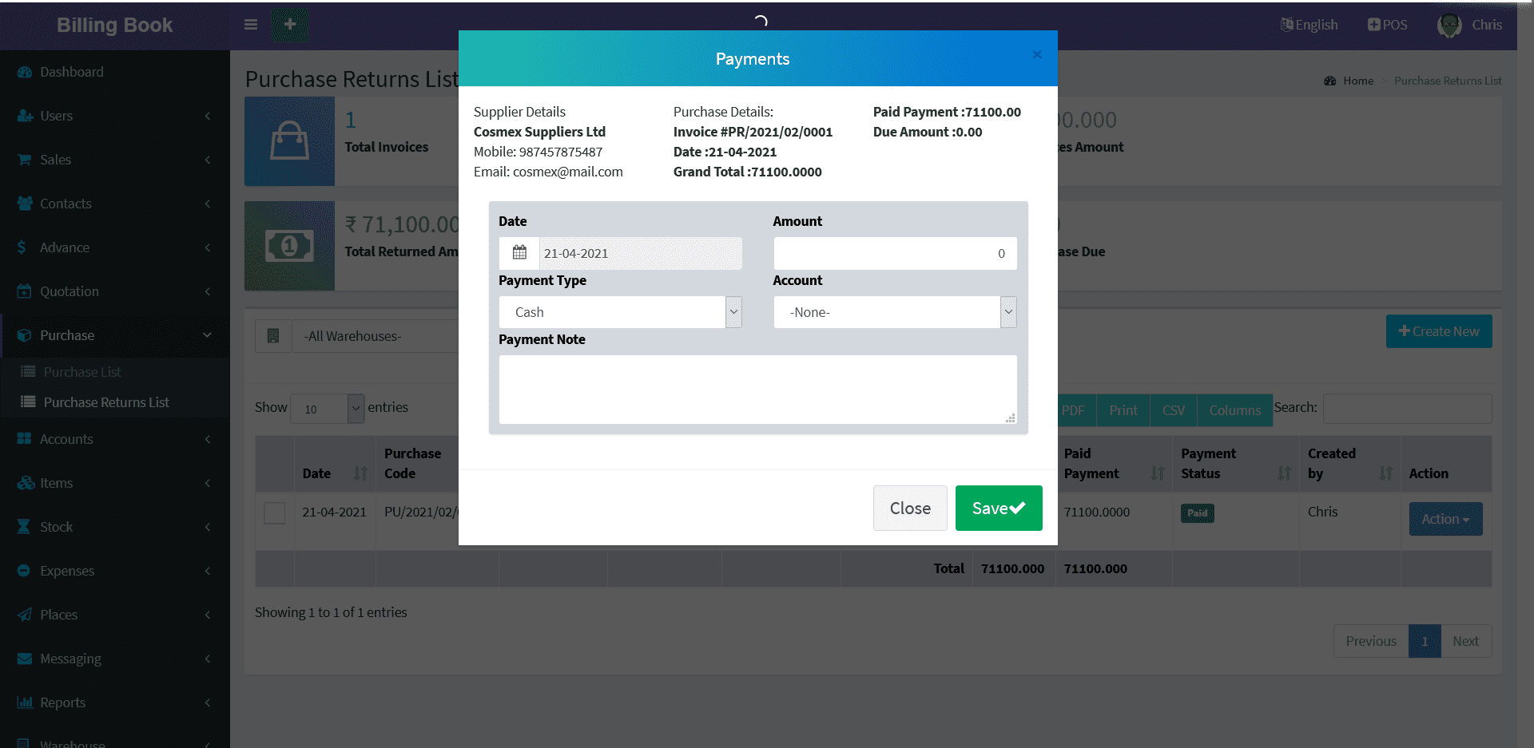Click into the Payment Note text area

pos(757,390)
